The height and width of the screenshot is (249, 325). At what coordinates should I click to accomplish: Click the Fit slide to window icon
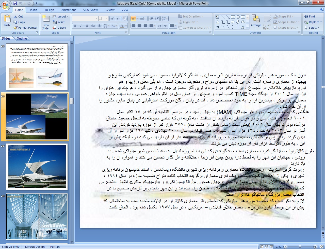click(321, 246)
